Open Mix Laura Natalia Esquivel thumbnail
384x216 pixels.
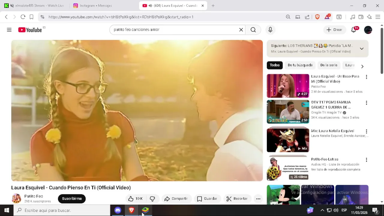288,140
